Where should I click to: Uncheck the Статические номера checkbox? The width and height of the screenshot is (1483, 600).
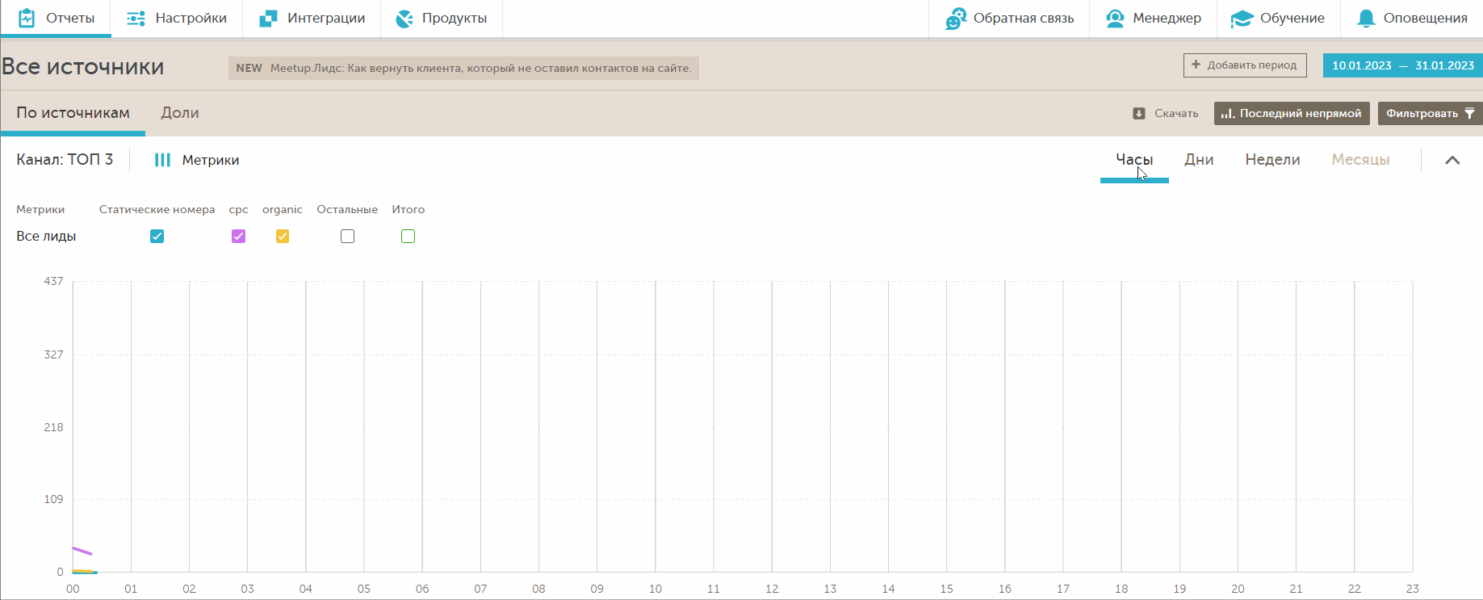pyautogui.click(x=157, y=237)
